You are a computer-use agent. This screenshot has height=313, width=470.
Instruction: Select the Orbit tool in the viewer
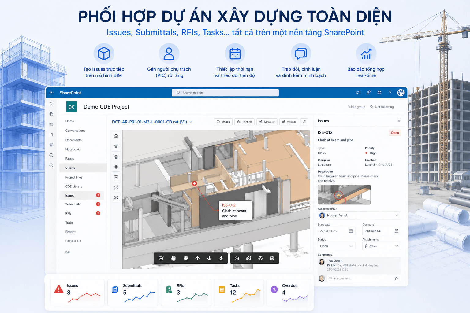click(x=161, y=258)
